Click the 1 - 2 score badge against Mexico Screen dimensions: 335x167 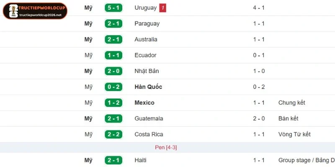(113, 103)
